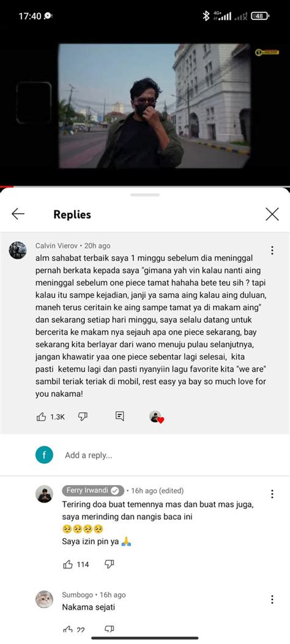
Task: Open Ferry Irwandi's profile picture
Action: 45,494
